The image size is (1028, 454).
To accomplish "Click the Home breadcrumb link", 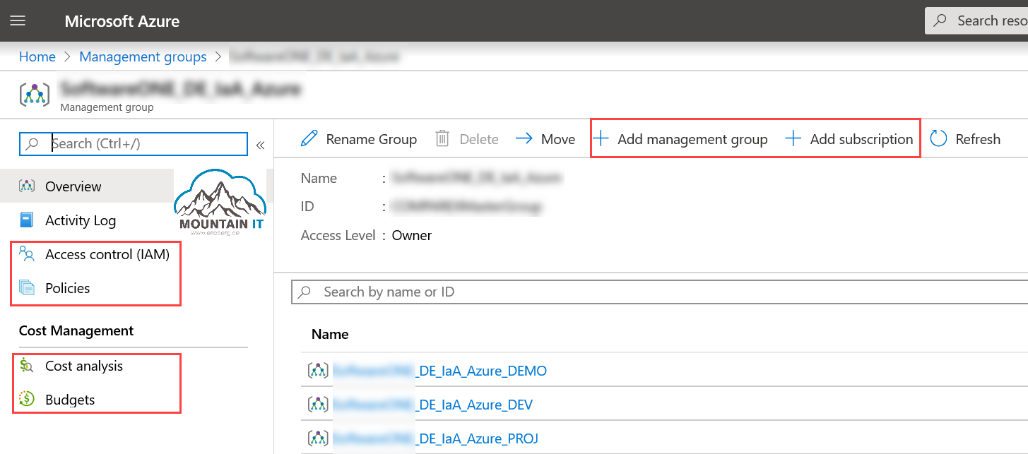I will pos(37,56).
